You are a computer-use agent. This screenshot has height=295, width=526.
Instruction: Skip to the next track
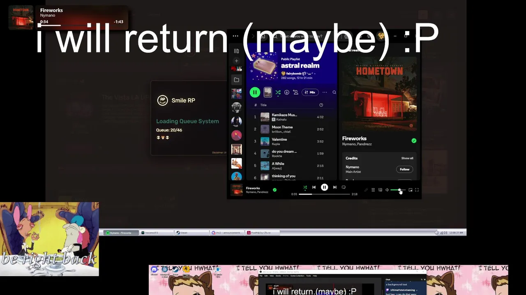tap(335, 187)
